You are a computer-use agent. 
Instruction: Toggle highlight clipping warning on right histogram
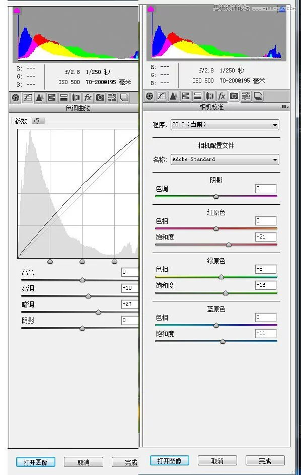pyautogui.click(x=282, y=9)
